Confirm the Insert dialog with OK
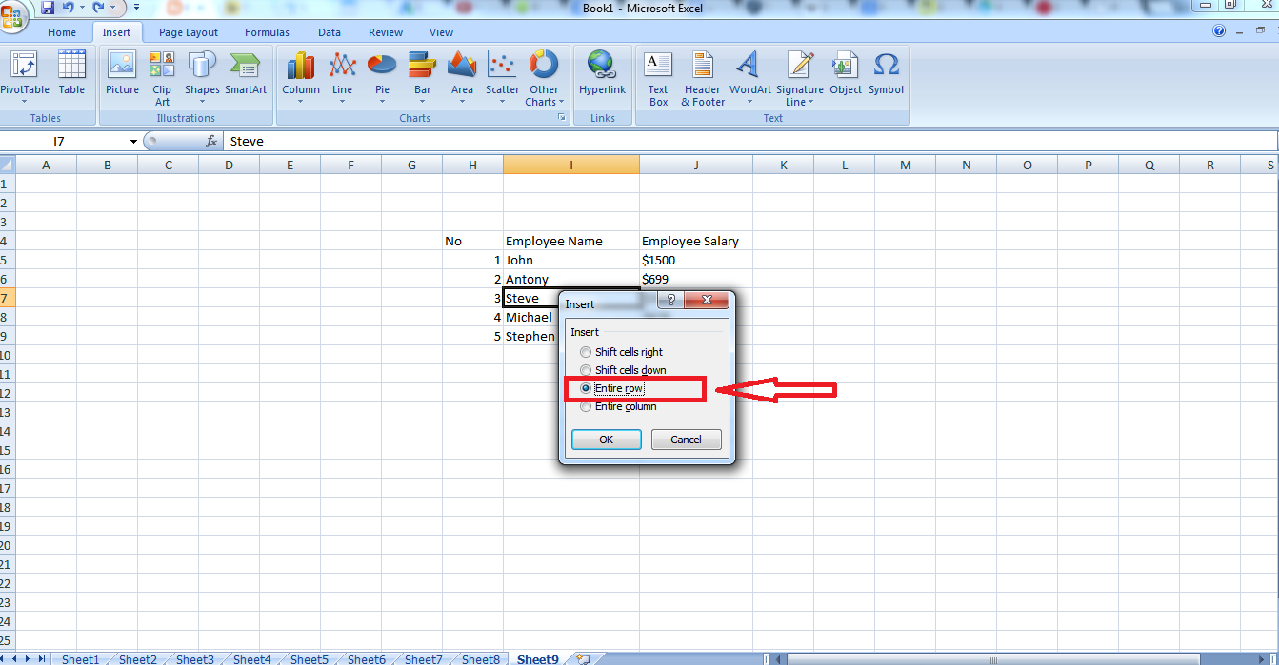This screenshot has height=665, width=1279. [607, 439]
